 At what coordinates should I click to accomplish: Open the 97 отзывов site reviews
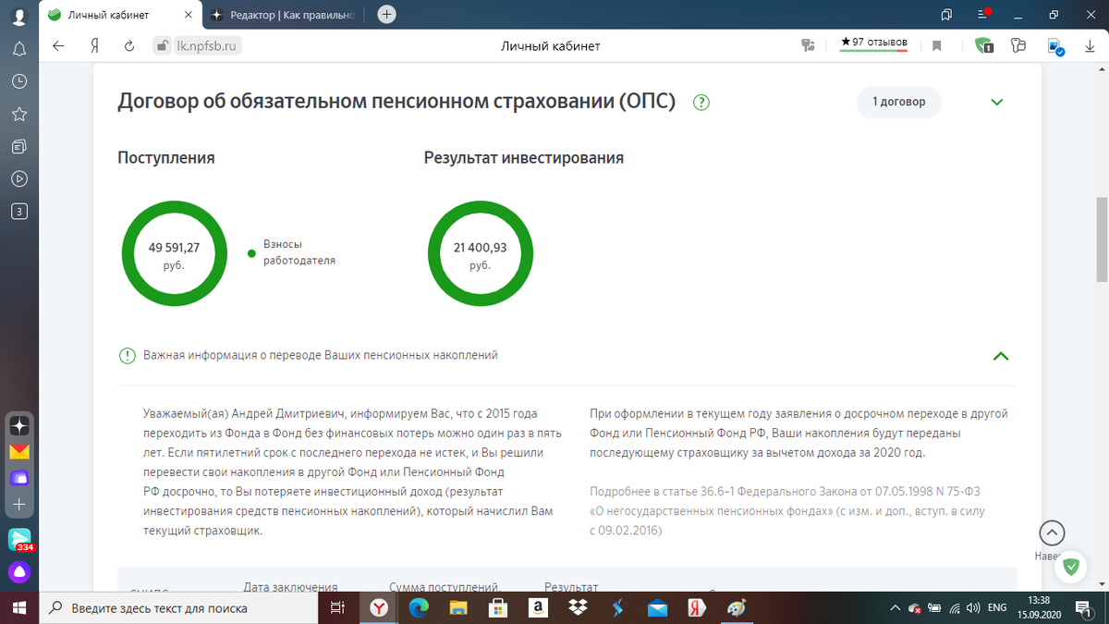tap(874, 43)
